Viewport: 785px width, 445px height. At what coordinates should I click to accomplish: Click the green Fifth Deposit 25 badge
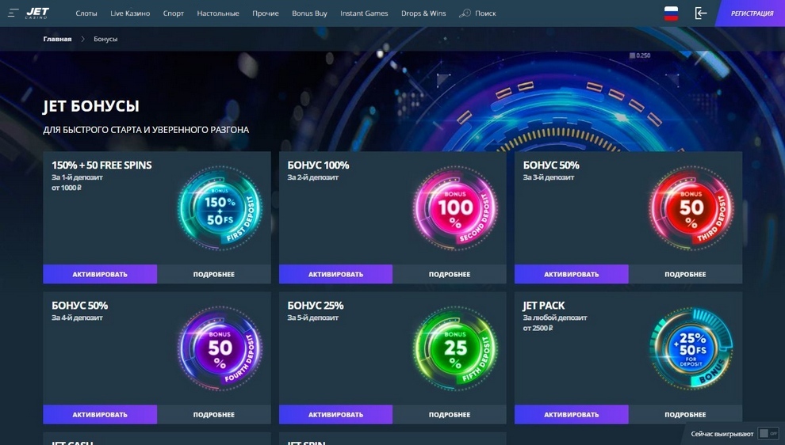point(455,348)
